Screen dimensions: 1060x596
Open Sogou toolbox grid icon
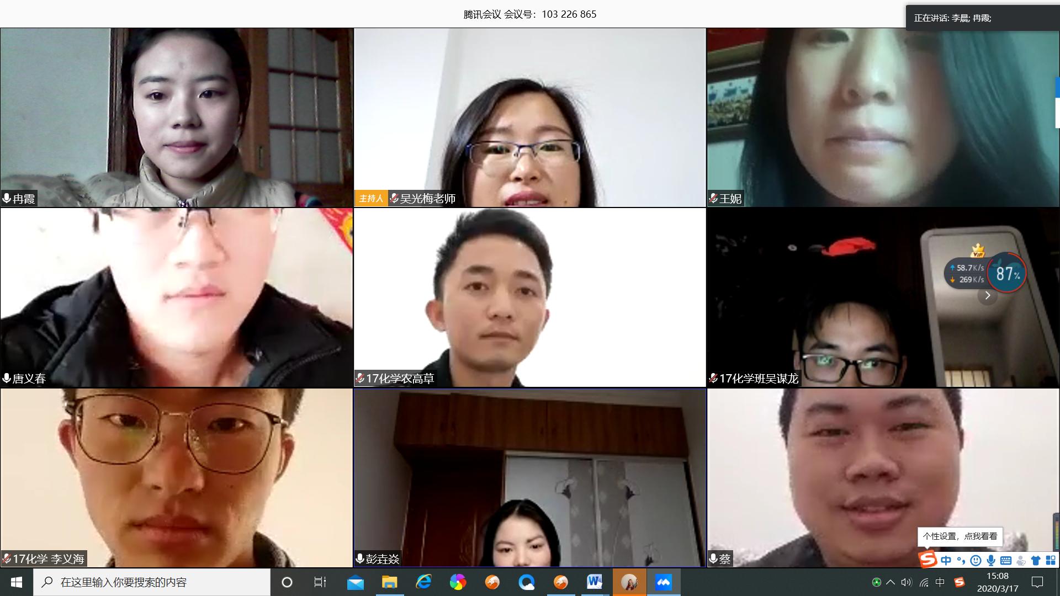point(1050,561)
